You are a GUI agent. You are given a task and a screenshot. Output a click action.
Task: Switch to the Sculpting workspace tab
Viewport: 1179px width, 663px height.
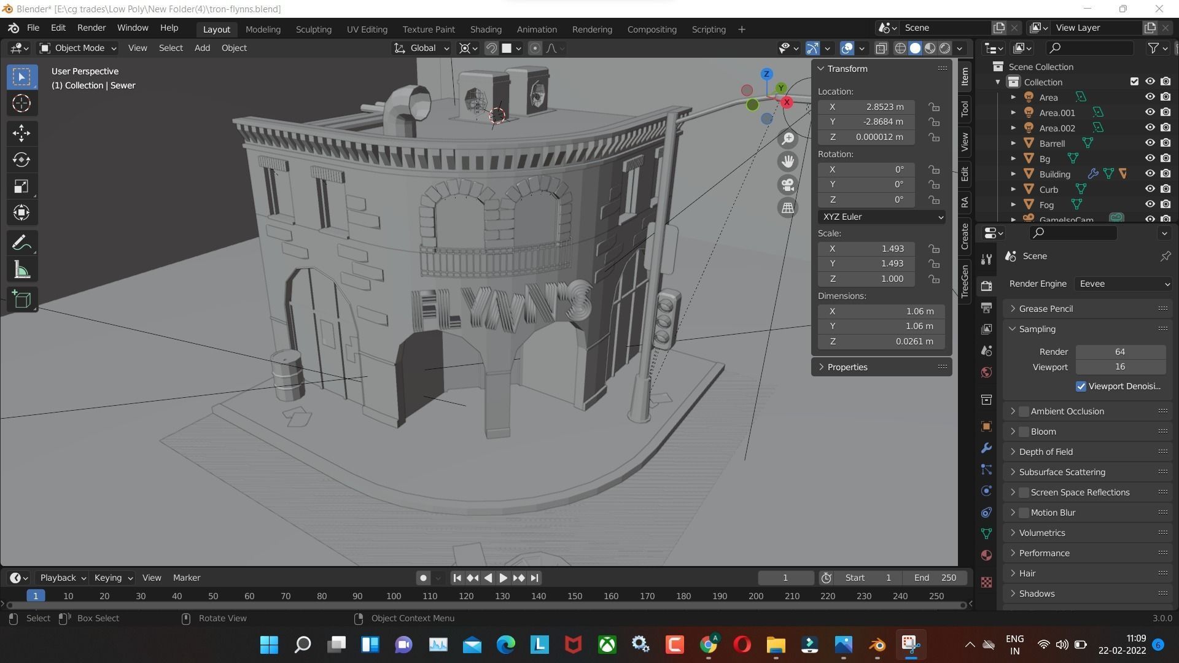click(313, 29)
